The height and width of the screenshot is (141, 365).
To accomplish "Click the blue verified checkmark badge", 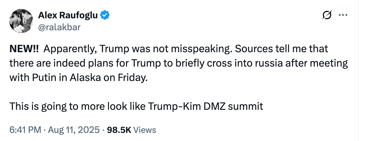I will point(105,15).
